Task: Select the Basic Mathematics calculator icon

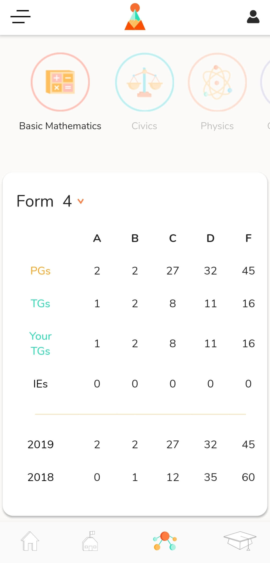Action: coord(60,82)
